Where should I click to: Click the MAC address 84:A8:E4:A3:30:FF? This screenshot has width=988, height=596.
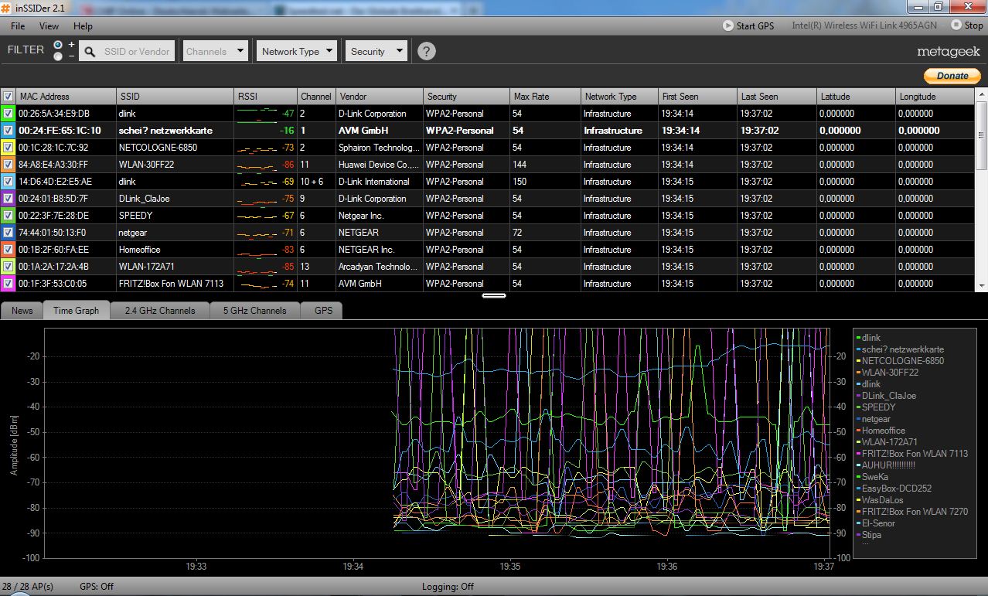(53, 165)
